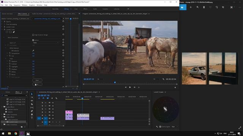Open the File menu

click(x=2, y=5)
